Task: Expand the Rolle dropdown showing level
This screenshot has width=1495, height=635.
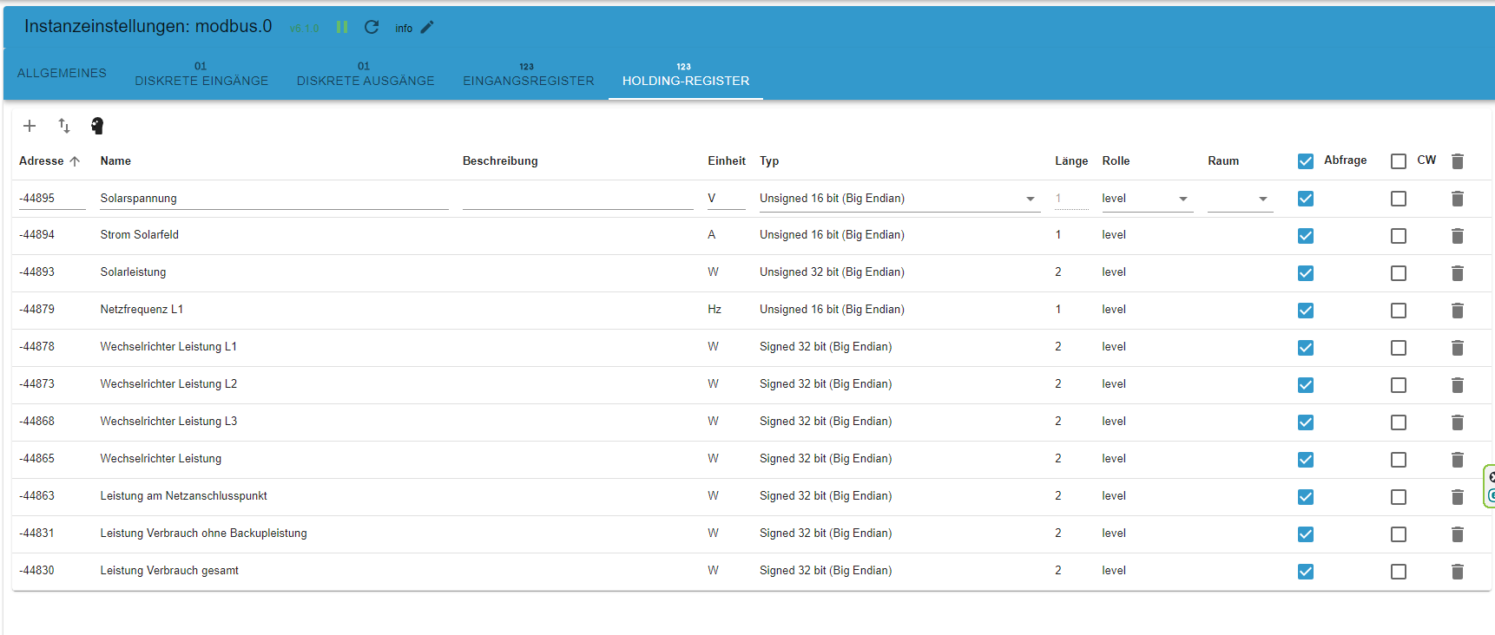Action: click(1145, 199)
